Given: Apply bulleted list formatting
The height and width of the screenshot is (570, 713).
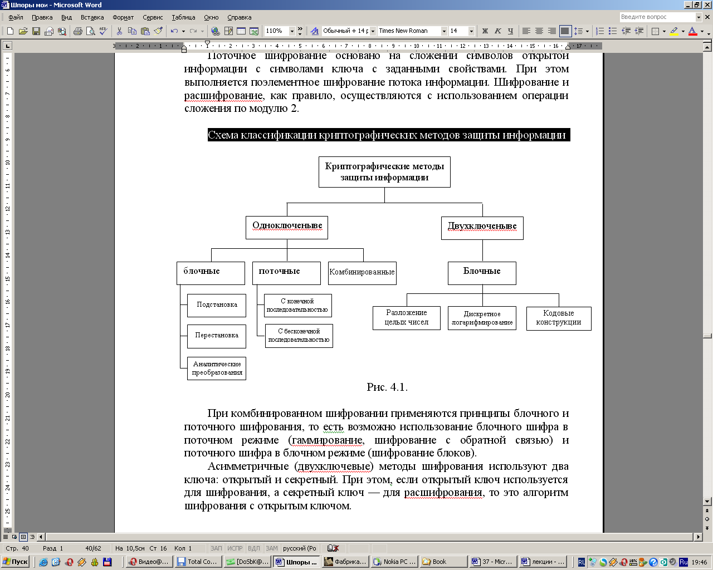Looking at the screenshot, I should coord(613,31).
